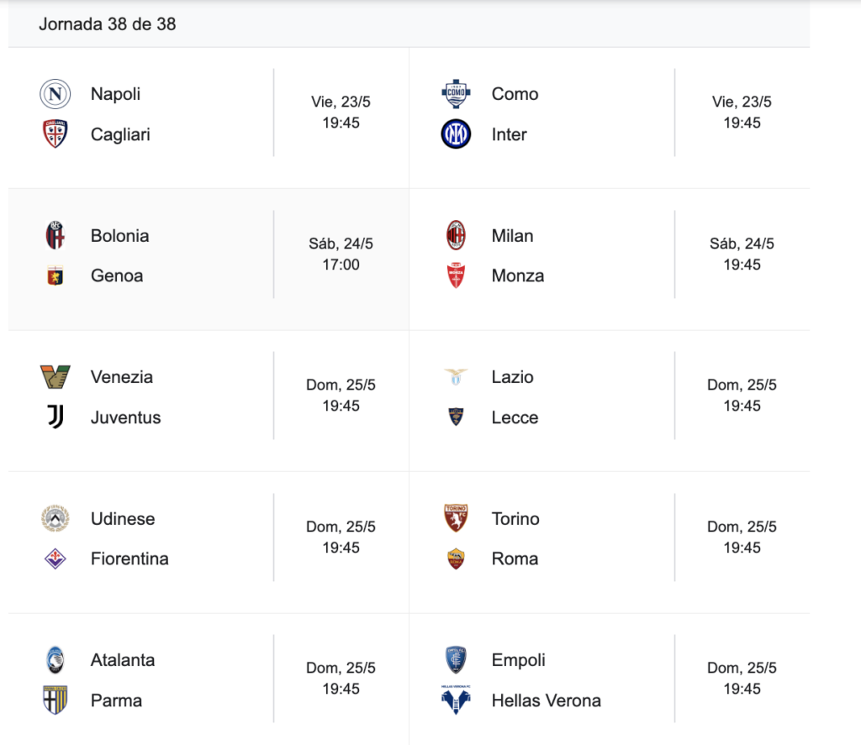Open the Bolonia team name link
Viewport: 861px width, 745px height.
tap(119, 236)
